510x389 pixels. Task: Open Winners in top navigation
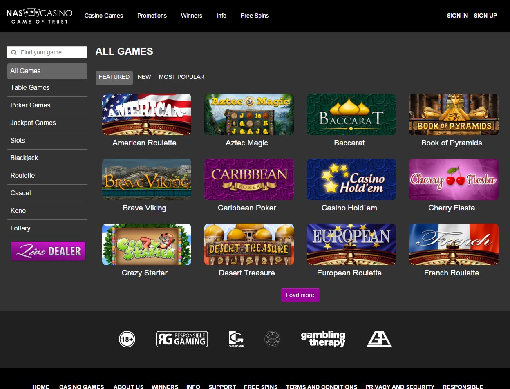(192, 16)
